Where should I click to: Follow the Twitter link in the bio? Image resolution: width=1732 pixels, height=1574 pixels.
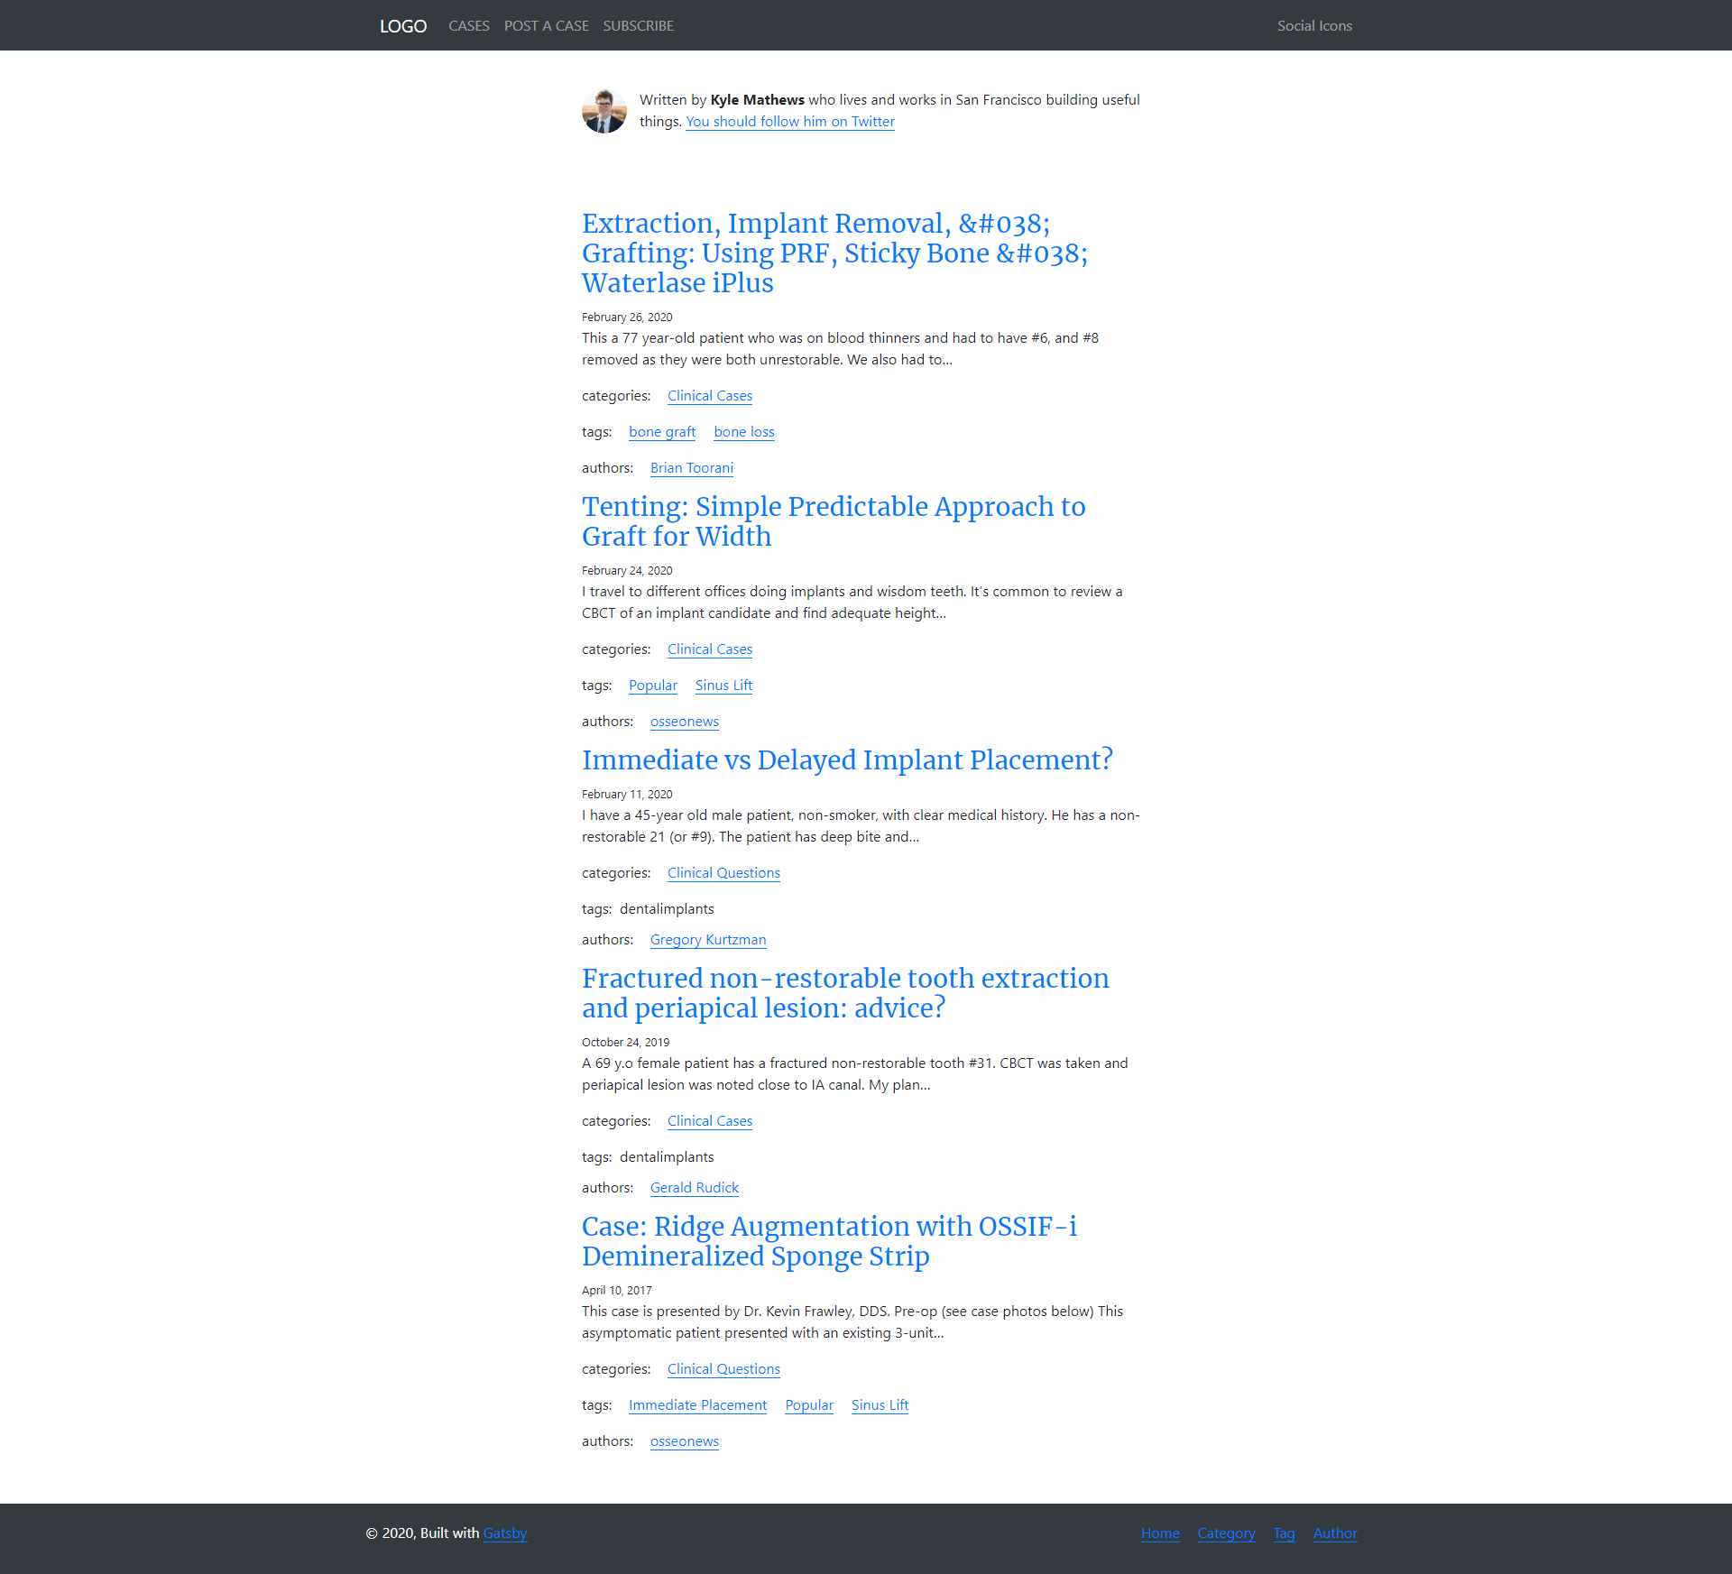789,122
